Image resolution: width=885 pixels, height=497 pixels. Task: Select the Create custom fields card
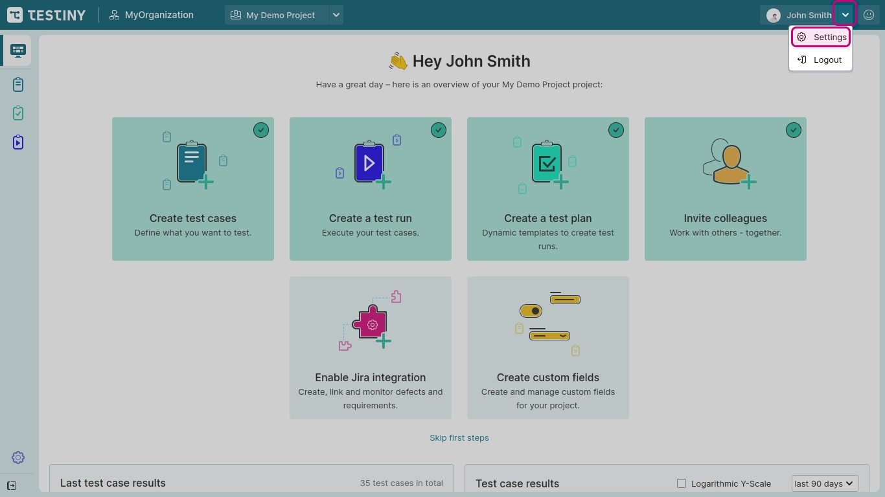547,348
